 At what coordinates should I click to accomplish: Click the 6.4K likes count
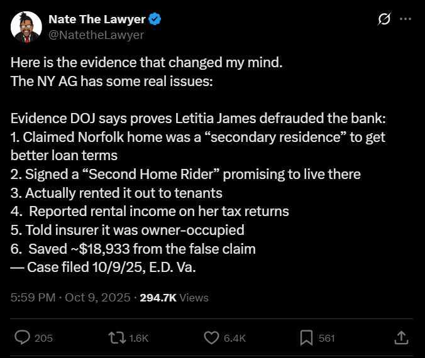235,338
